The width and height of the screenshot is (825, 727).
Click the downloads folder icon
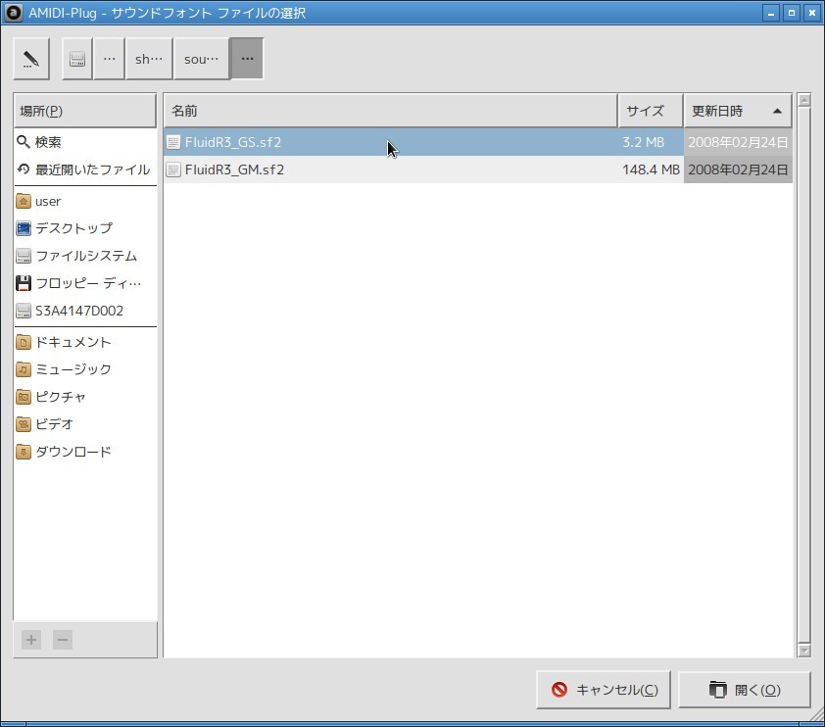24,452
